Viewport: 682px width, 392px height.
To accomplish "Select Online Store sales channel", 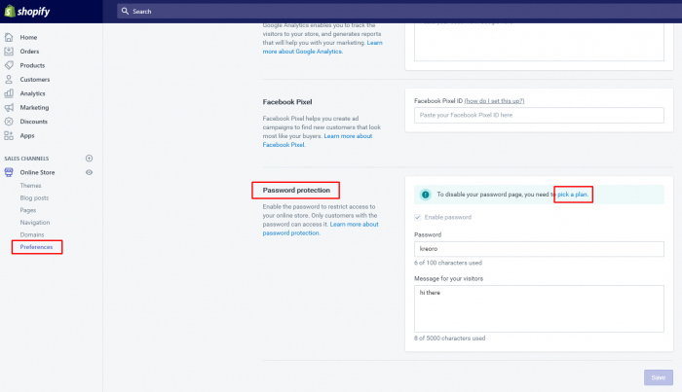I will coord(37,172).
